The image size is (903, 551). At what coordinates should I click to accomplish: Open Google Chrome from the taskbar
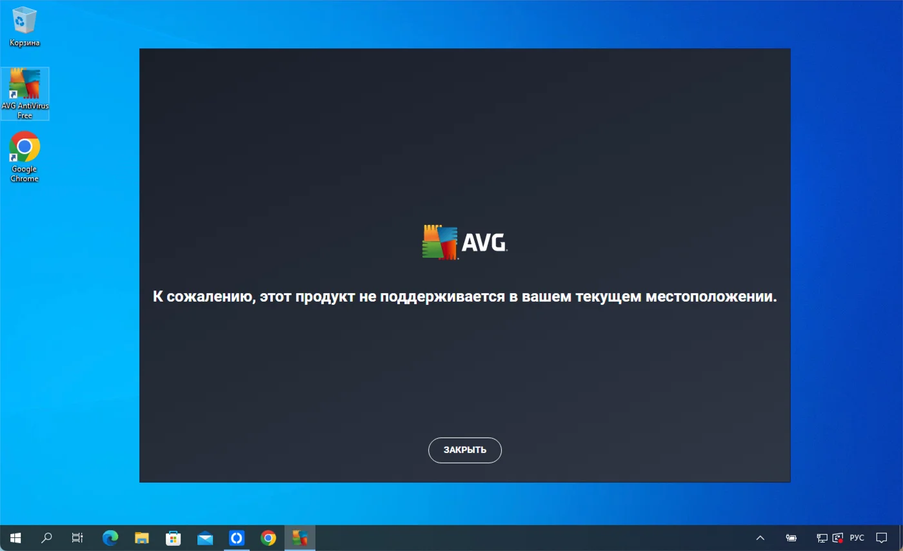coord(268,537)
